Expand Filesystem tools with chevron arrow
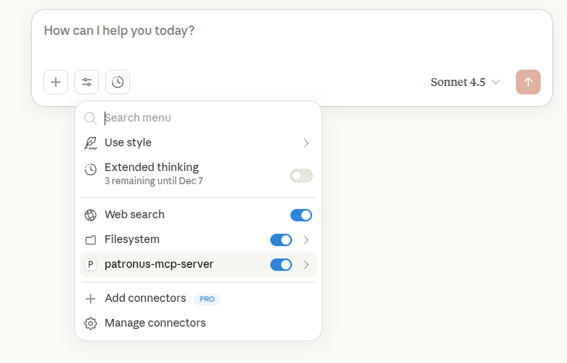This screenshot has width=567, height=363. click(306, 240)
